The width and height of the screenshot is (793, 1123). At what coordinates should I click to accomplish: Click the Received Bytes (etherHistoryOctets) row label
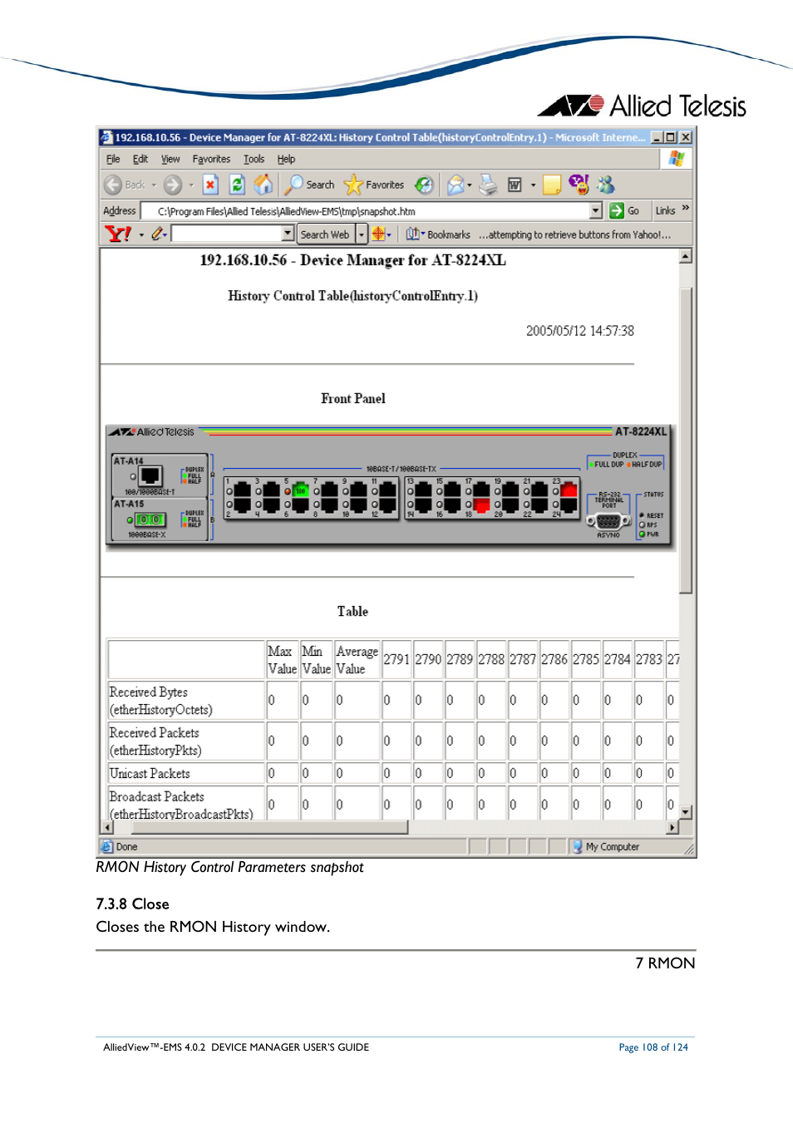[x=160, y=701]
